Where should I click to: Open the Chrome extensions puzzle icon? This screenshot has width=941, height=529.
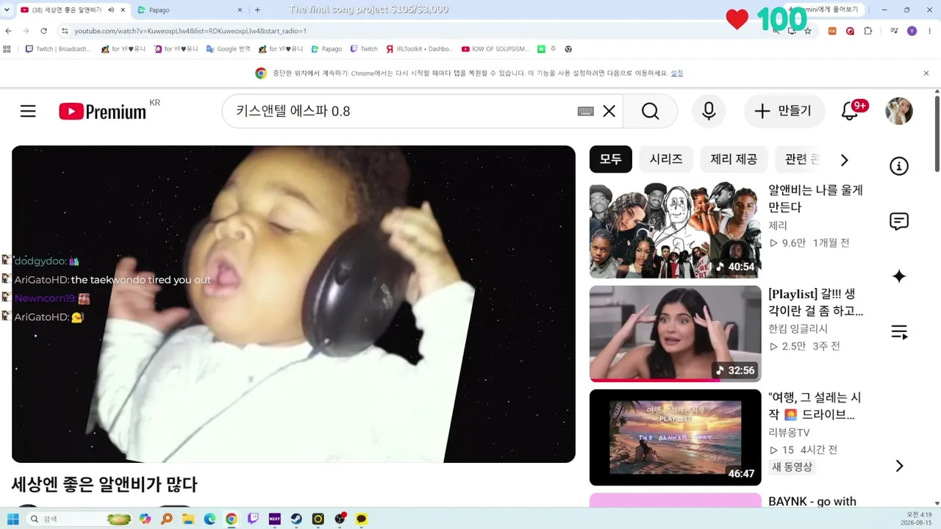(x=868, y=31)
